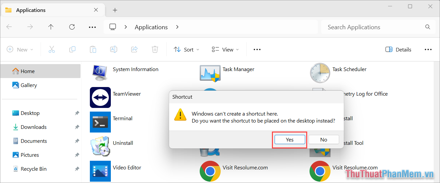The width and height of the screenshot is (440, 183).
Task: Expand the chevron after the PC icon
Action: pyautogui.click(x=125, y=27)
